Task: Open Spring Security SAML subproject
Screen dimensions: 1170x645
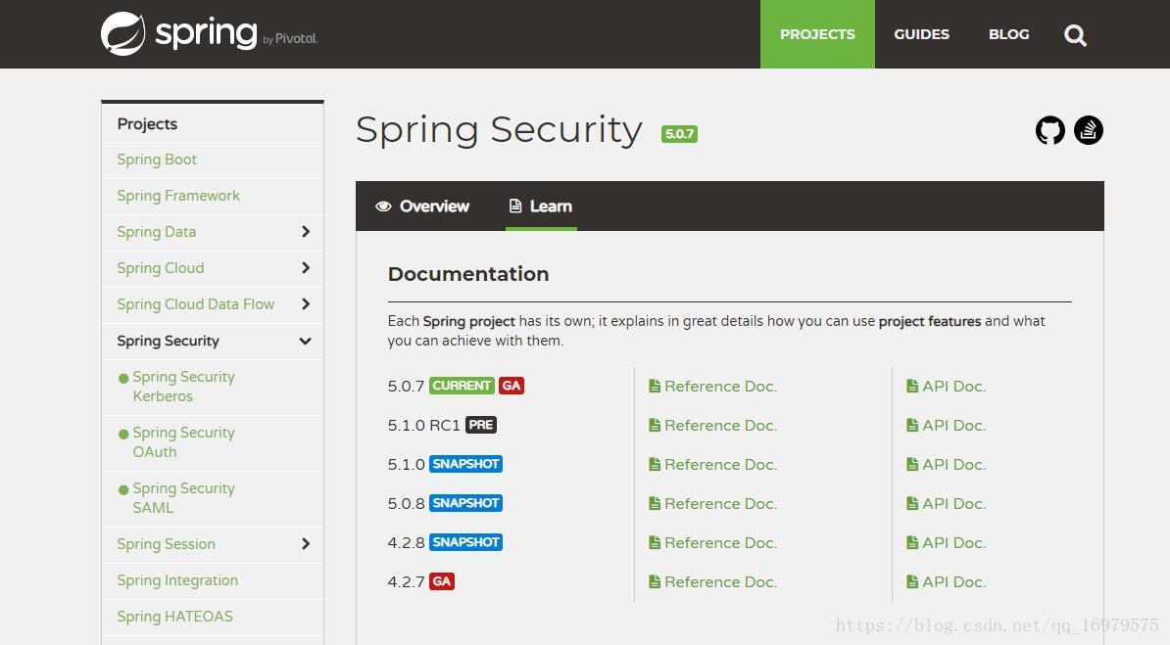Action: point(183,498)
